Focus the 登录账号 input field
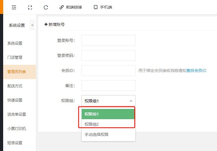217x151 pixels. point(108,40)
